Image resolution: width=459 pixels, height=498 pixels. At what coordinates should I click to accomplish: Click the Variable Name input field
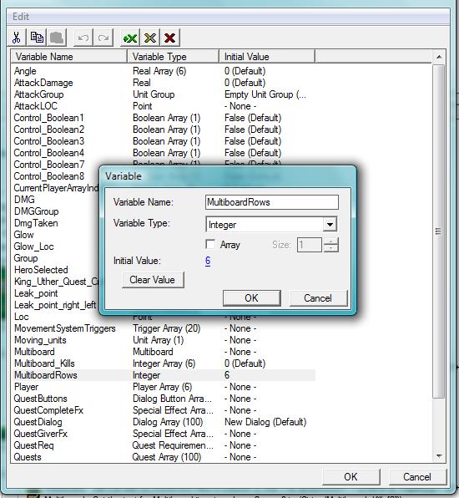coord(272,202)
